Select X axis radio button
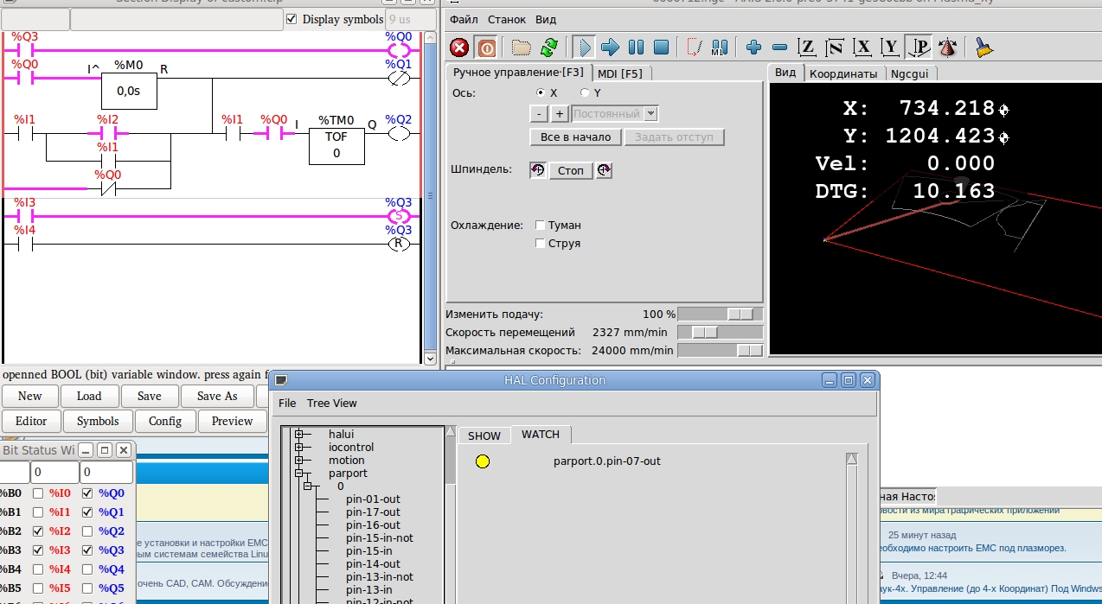Image resolution: width=1102 pixels, height=604 pixels. 541,92
